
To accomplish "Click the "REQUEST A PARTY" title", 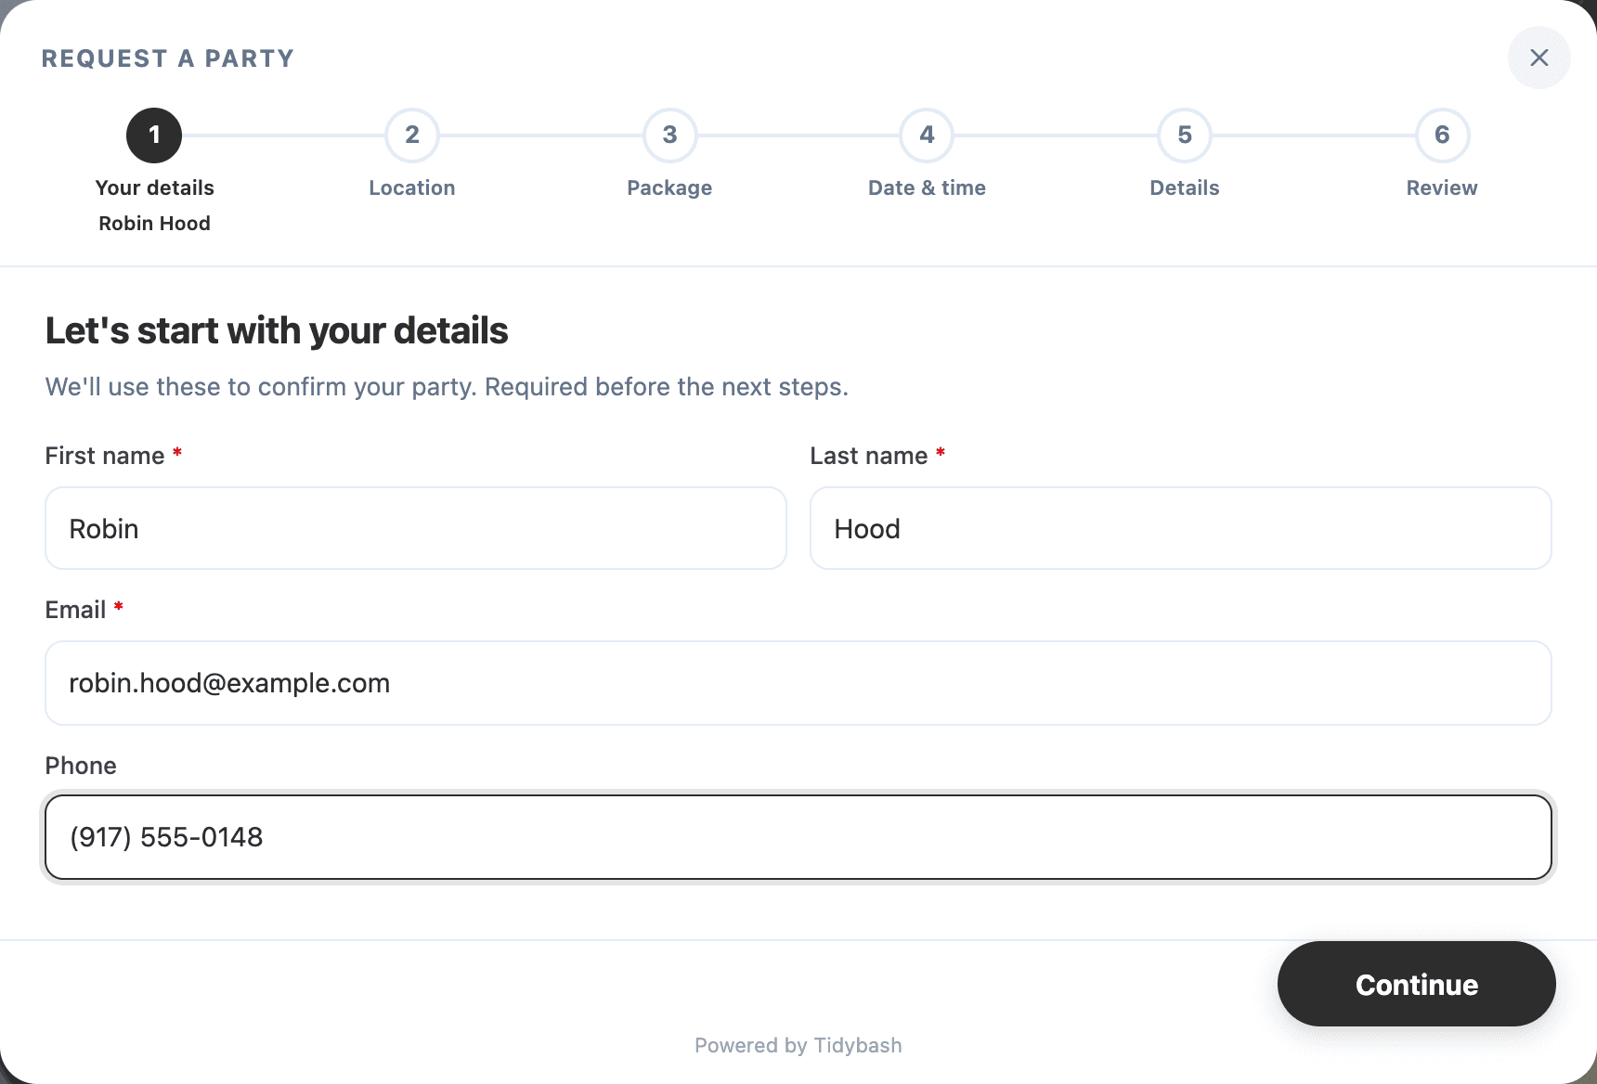I will point(168,58).
